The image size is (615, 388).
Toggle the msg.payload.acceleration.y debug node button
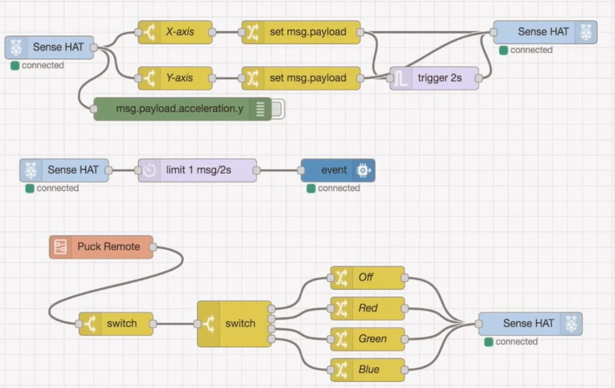pos(277,109)
